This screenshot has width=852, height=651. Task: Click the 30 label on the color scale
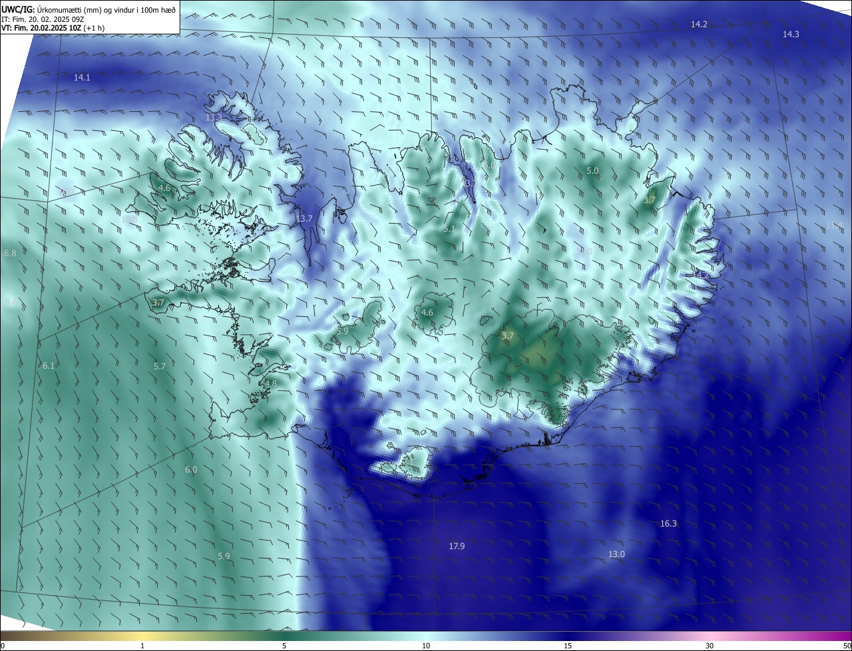pos(710,646)
